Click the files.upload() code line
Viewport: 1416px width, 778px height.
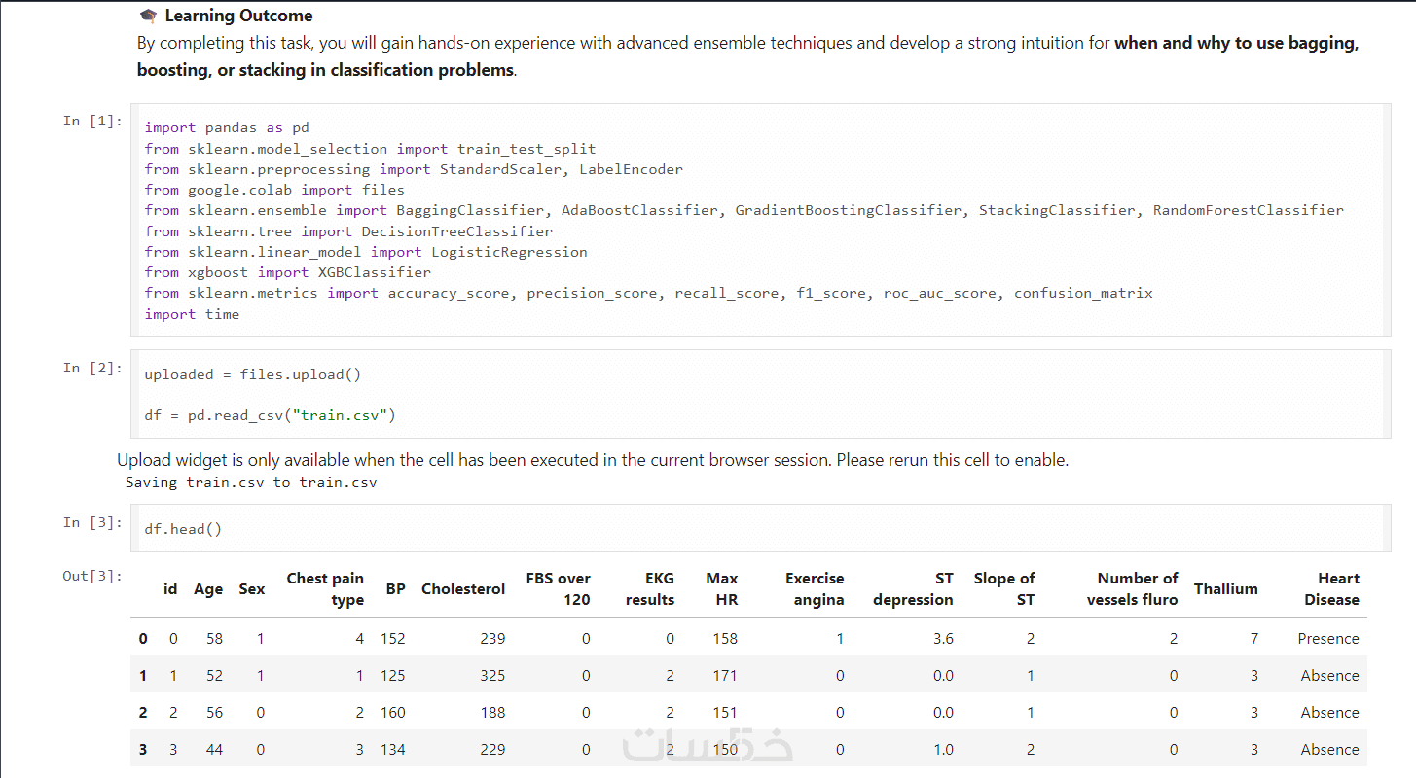(x=252, y=374)
